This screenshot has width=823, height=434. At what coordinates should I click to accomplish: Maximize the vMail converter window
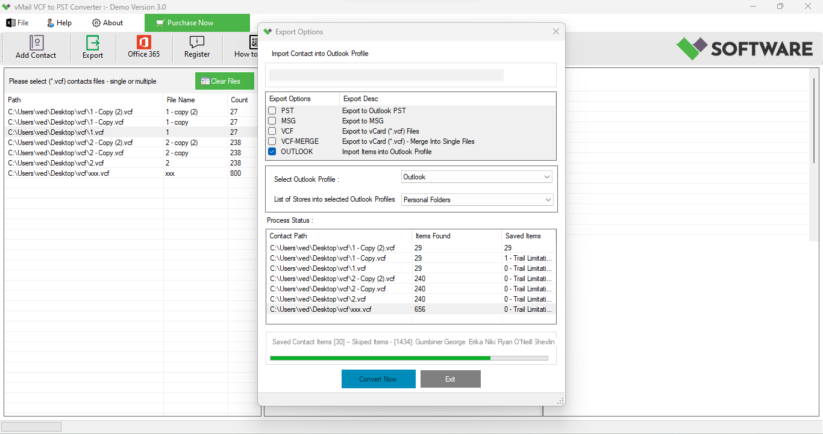pos(781,7)
